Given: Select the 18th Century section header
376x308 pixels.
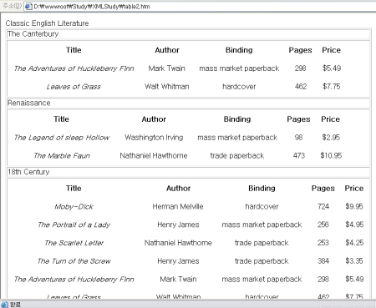Looking at the screenshot, I should pyautogui.click(x=188, y=172).
